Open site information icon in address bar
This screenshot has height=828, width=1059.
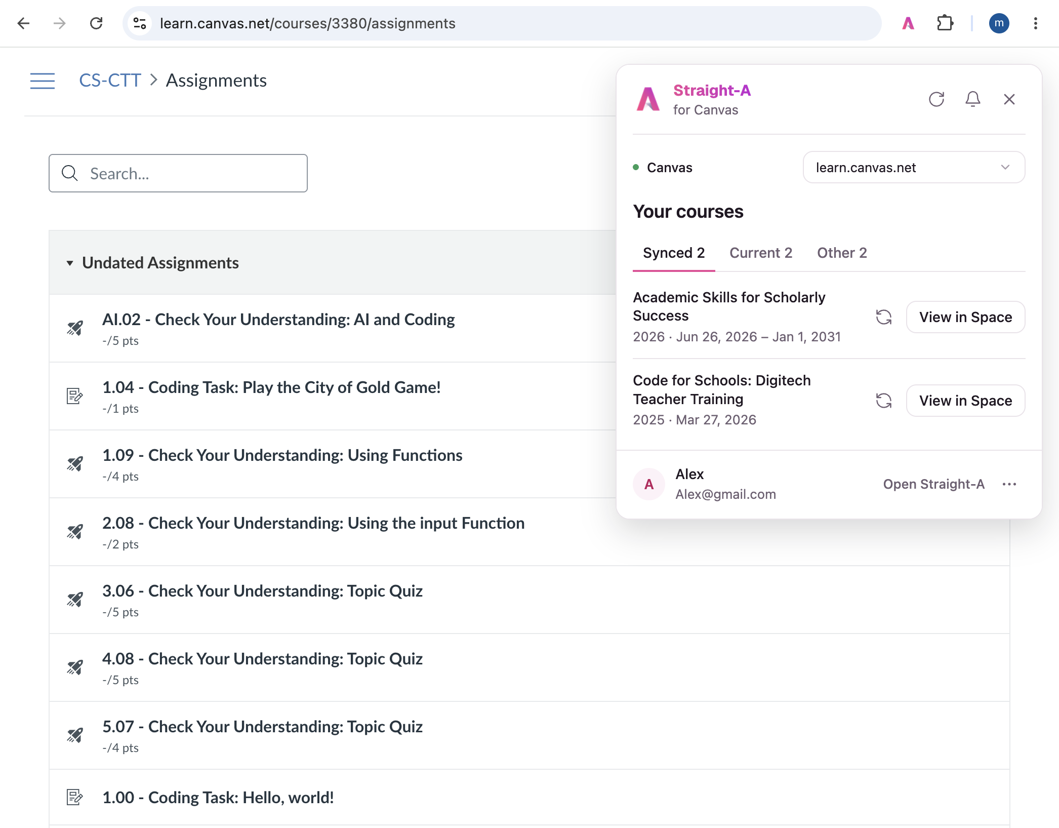140,23
